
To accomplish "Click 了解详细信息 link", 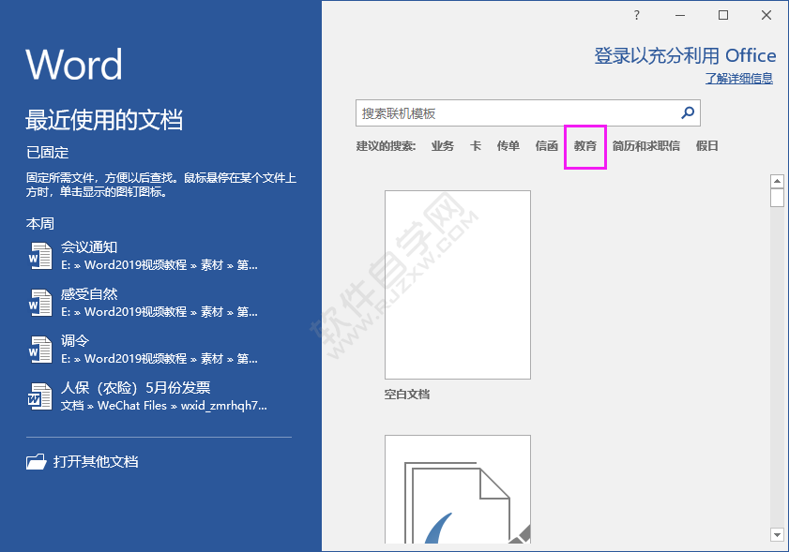I will point(738,78).
